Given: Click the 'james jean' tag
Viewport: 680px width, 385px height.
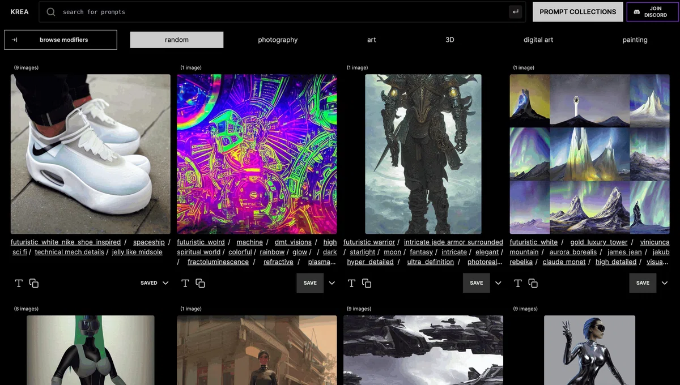Looking at the screenshot, I should [x=624, y=252].
